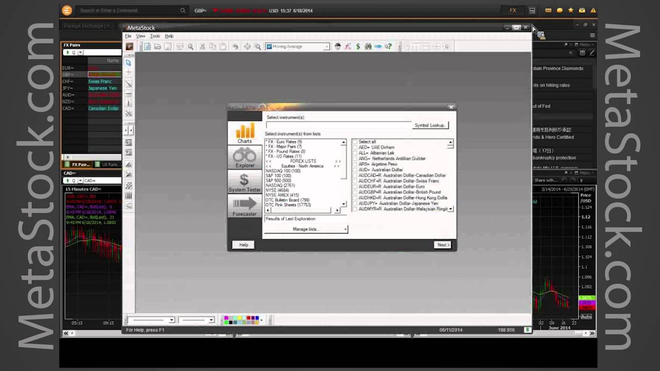660x371 pixels.
Task: Open the View menu in MetaStock
Action: point(140,36)
